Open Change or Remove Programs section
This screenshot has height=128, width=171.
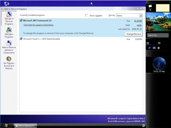9,18
